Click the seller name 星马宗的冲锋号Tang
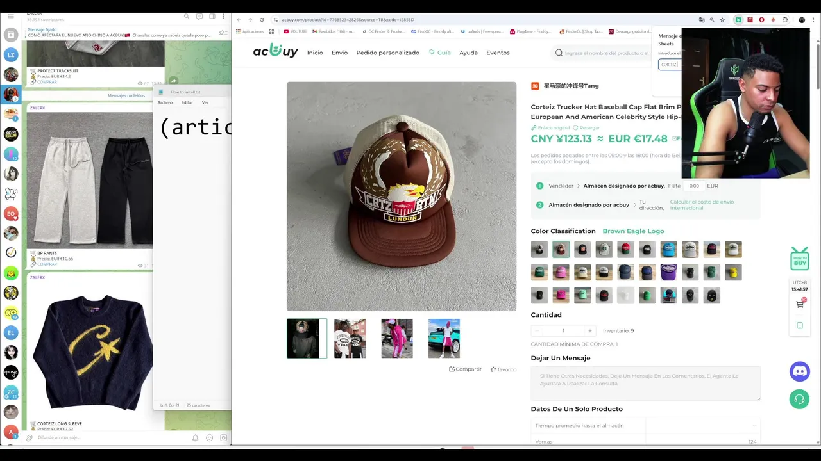Image resolution: width=821 pixels, height=461 pixels. click(x=571, y=86)
